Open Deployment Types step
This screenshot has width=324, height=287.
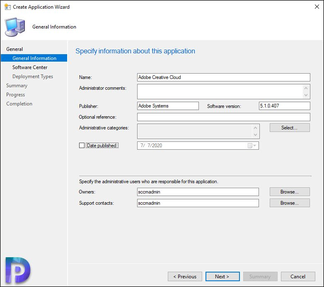point(33,77)
